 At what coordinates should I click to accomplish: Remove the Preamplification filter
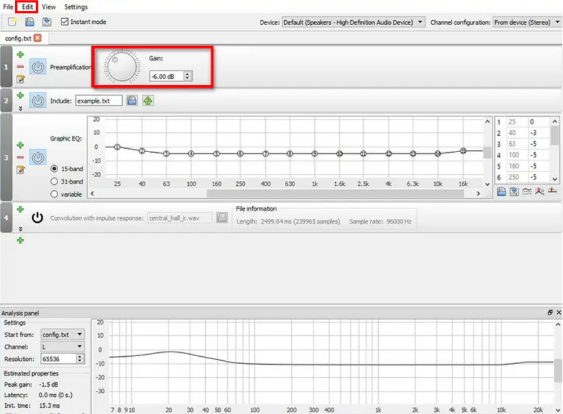[x=20, y=67]
